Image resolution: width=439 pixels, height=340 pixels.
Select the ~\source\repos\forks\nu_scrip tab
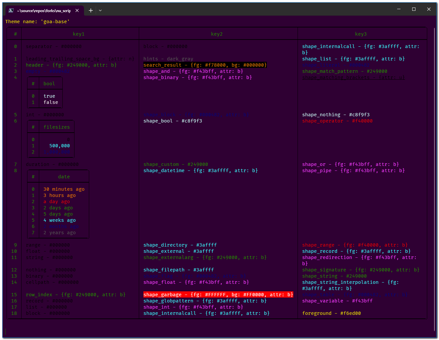(x=44, y=10)
